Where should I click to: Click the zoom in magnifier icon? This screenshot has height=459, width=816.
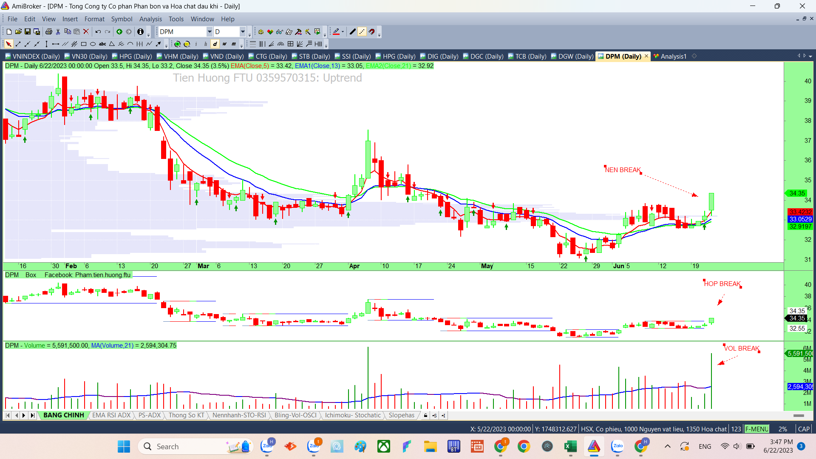[x=178, y=44]
